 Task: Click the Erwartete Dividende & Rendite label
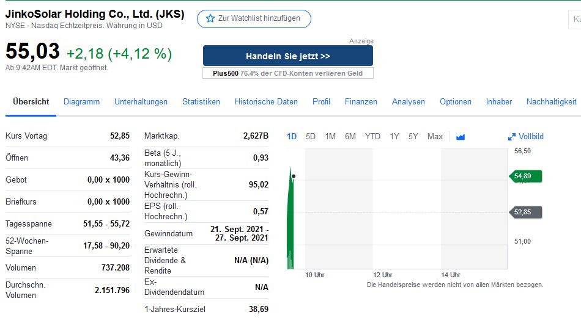[165, 260]
